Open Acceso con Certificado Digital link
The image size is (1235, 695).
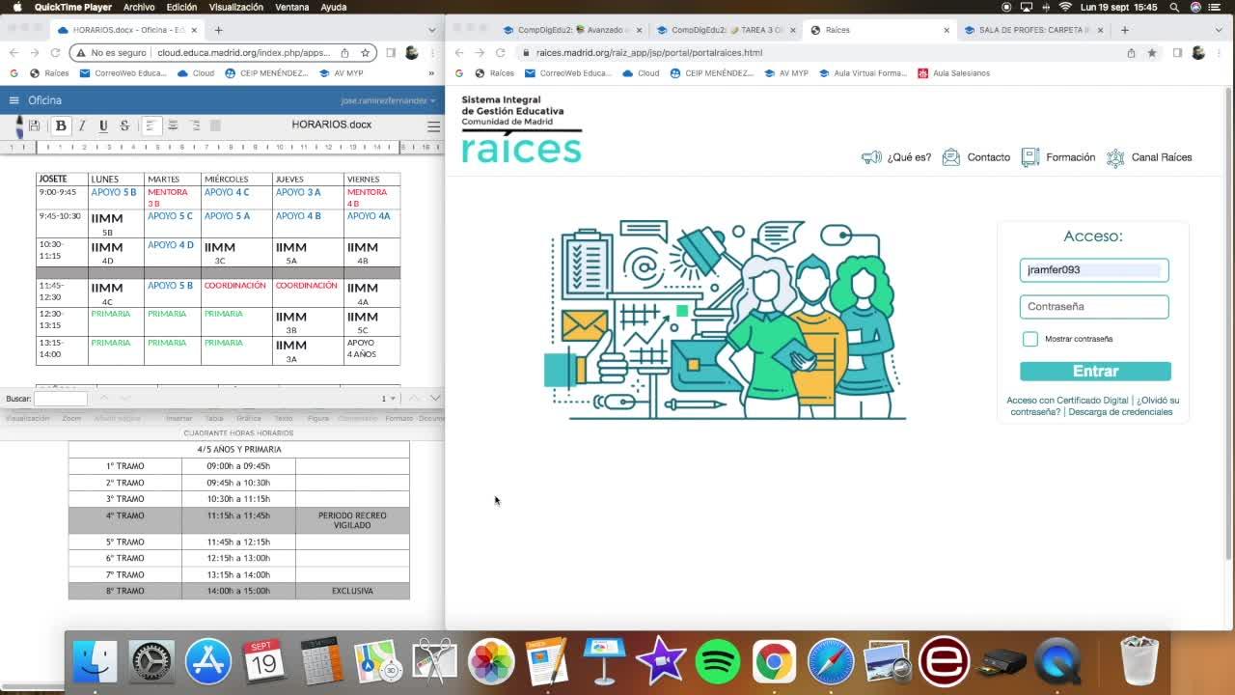click(x=1067, y=401)
